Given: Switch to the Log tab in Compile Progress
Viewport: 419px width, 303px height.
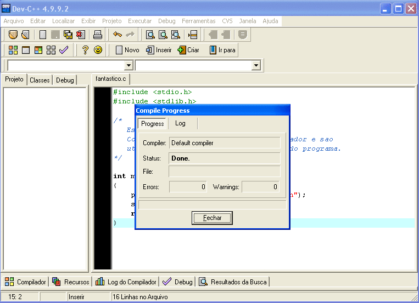Looking at the screenshot, I should coord(180,123).
